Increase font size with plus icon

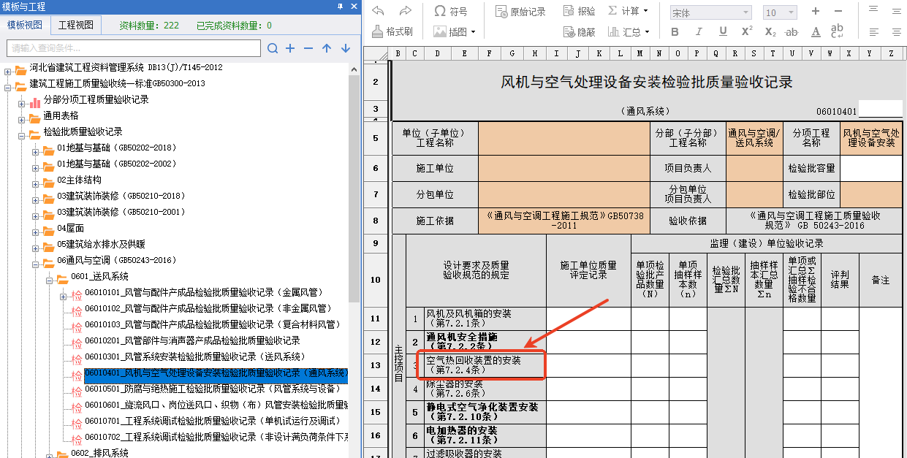click(816, 12)
